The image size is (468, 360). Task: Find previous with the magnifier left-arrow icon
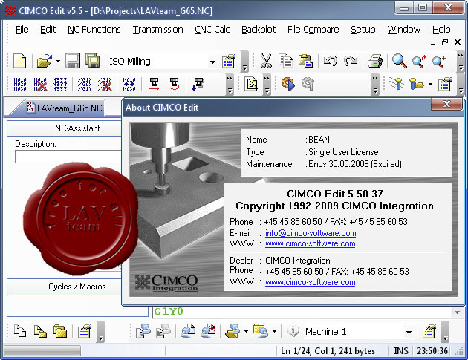point(439,61)
